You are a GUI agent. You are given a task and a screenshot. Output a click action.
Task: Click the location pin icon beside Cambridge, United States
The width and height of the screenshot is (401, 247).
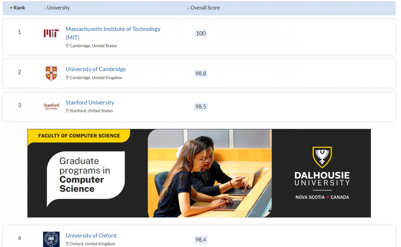(x=67, y=46)
